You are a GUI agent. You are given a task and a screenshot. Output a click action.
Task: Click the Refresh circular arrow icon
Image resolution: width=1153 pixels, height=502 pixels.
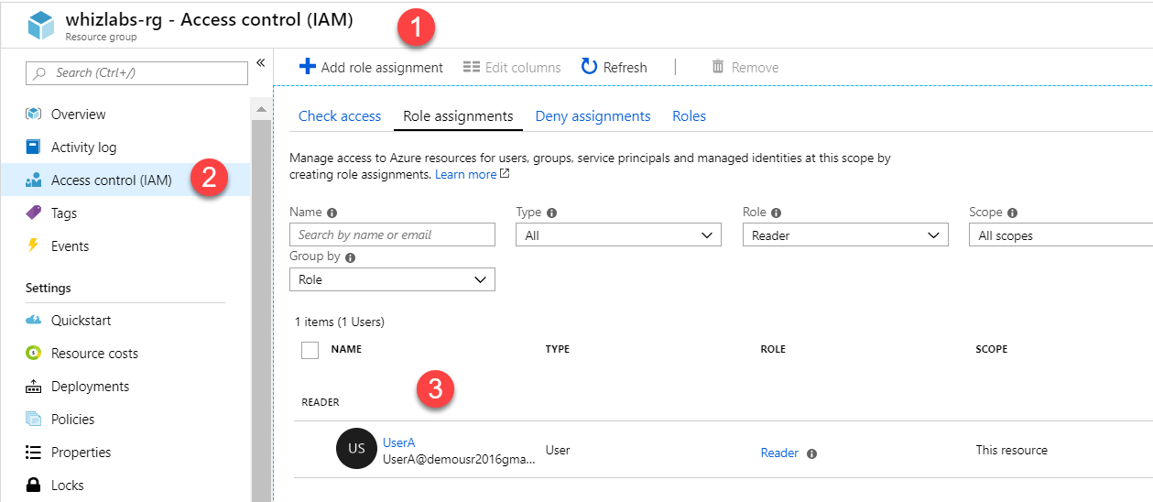590,67
